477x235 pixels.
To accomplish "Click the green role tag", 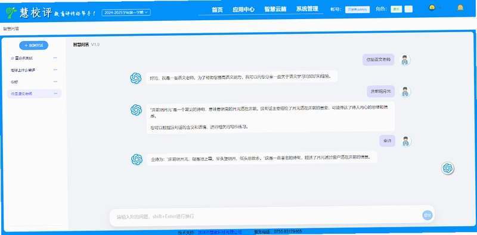I will 396,9.
